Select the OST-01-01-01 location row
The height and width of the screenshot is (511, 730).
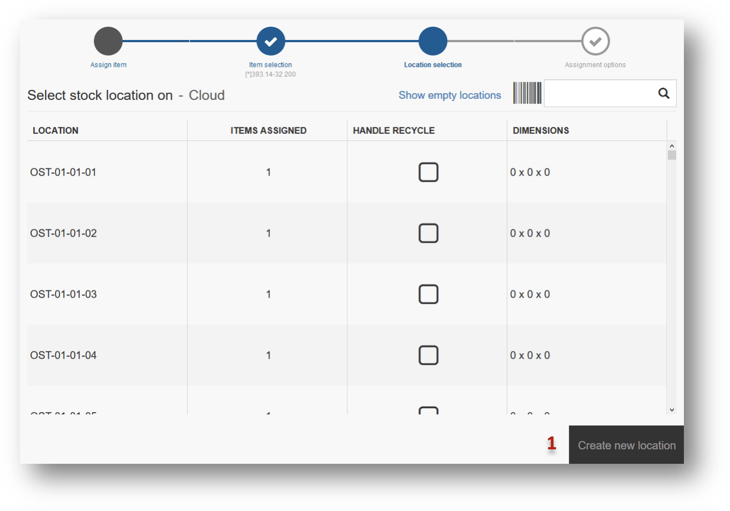(x=63, y=173)
